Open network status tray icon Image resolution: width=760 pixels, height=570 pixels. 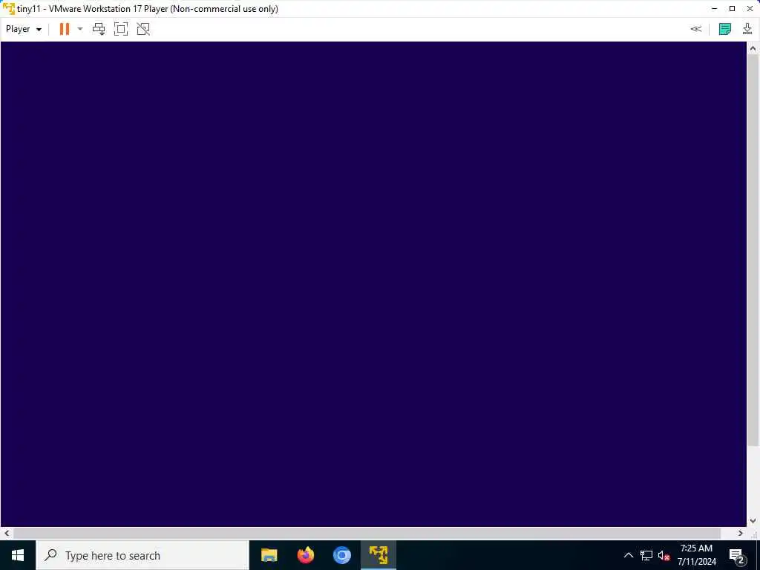click(646, 555)
